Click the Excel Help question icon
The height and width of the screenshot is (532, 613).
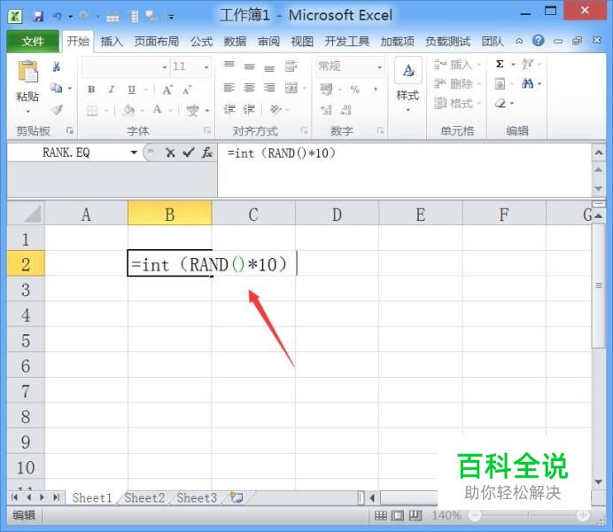(x=539, y=40)
